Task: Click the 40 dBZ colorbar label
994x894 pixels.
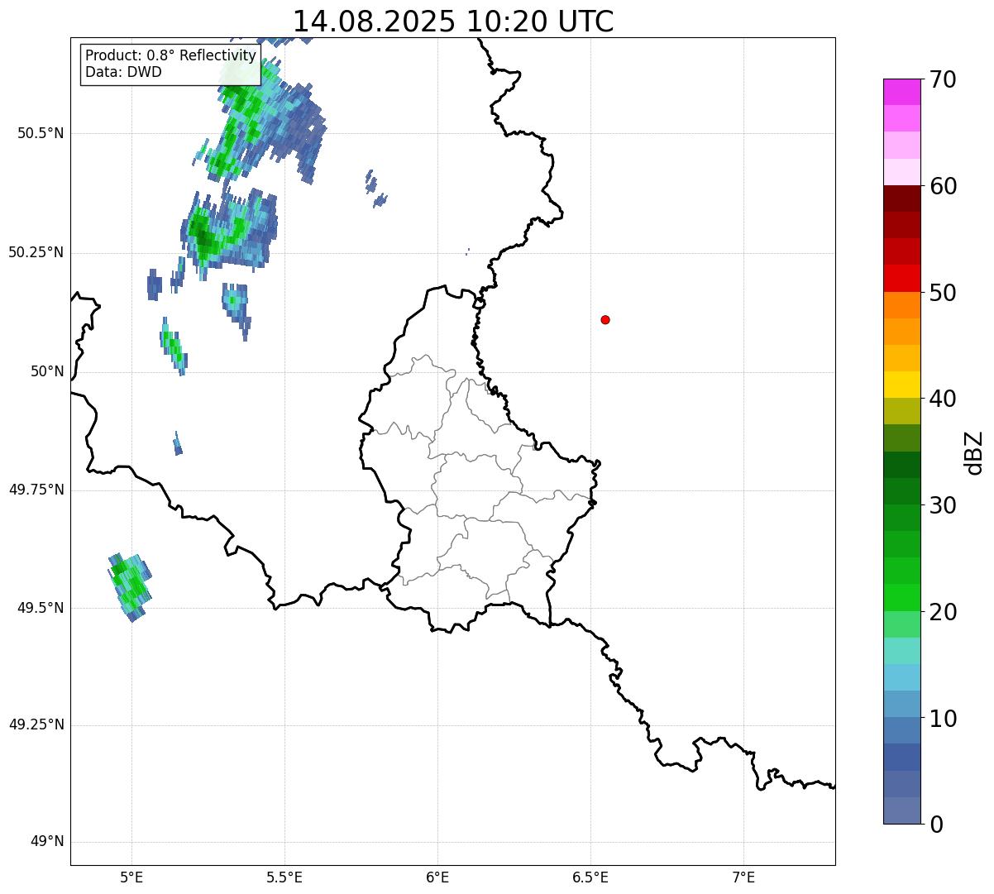Action: (x=943, y=399)
